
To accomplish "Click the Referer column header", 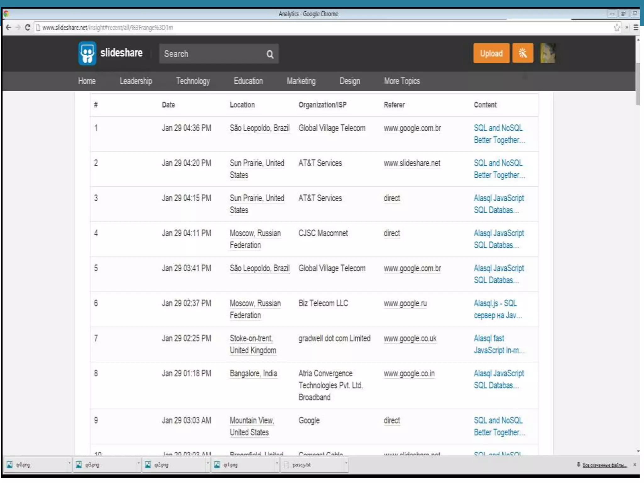I will pyautogui.click(x=394, y=105).
